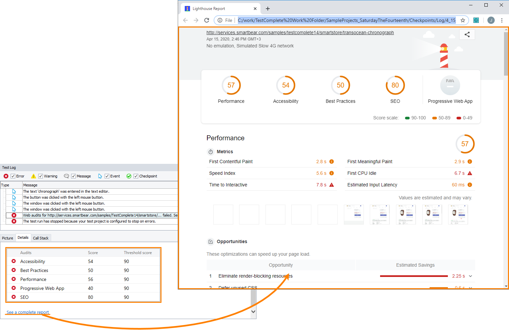Open the services.smartbear.com audited URL link
The width and height of the screenshot is (509, 330).
[300, 33]
